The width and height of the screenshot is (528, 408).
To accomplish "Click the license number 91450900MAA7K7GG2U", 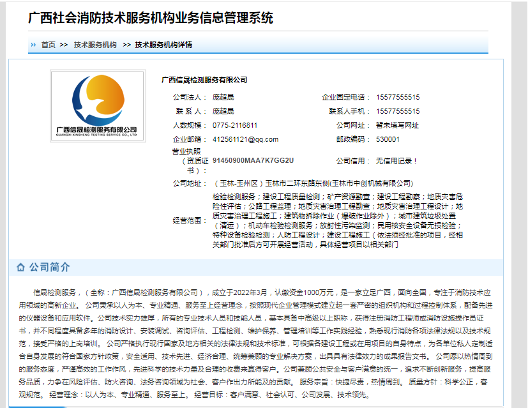I will point(253,160).
